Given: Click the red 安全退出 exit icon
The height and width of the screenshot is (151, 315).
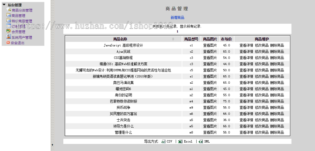Looking at the screenshot, I should [x=8, y=43].
